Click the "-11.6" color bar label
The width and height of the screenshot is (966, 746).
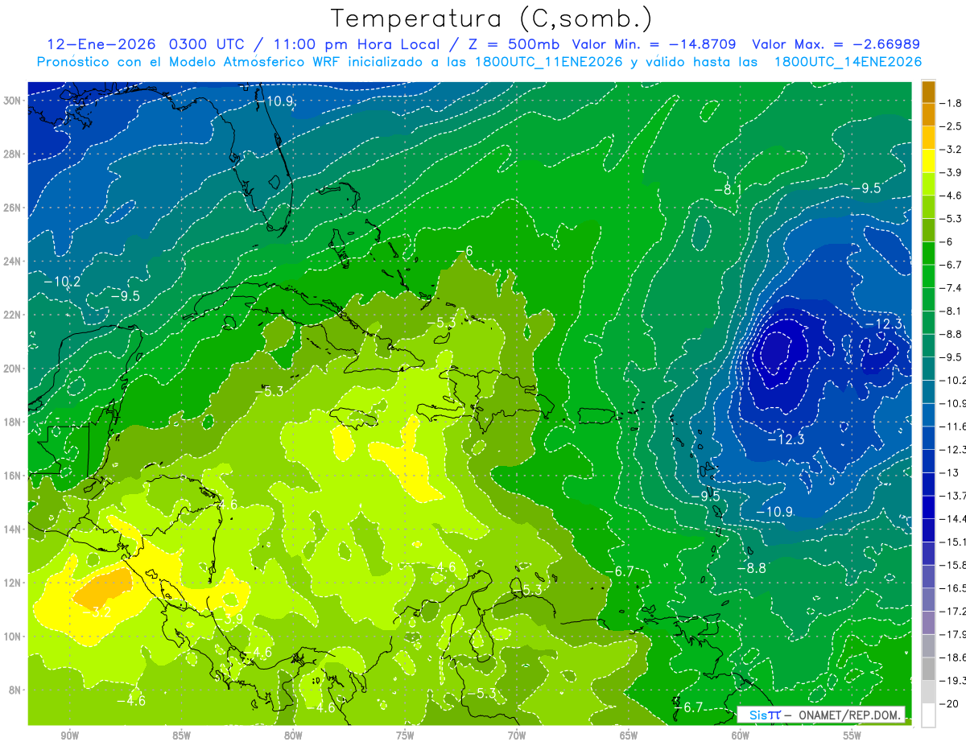click(x=954, y=427)
